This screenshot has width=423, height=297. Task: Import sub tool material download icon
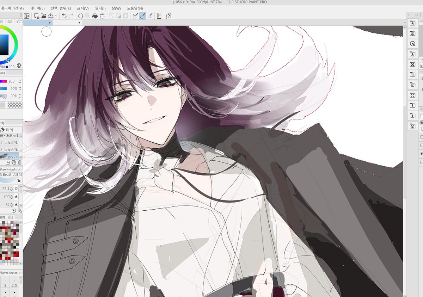click(x=8, y=162)
